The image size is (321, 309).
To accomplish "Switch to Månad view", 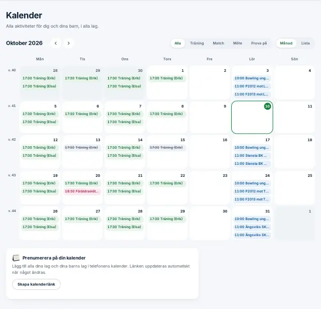I will click(x=286, y=43).
